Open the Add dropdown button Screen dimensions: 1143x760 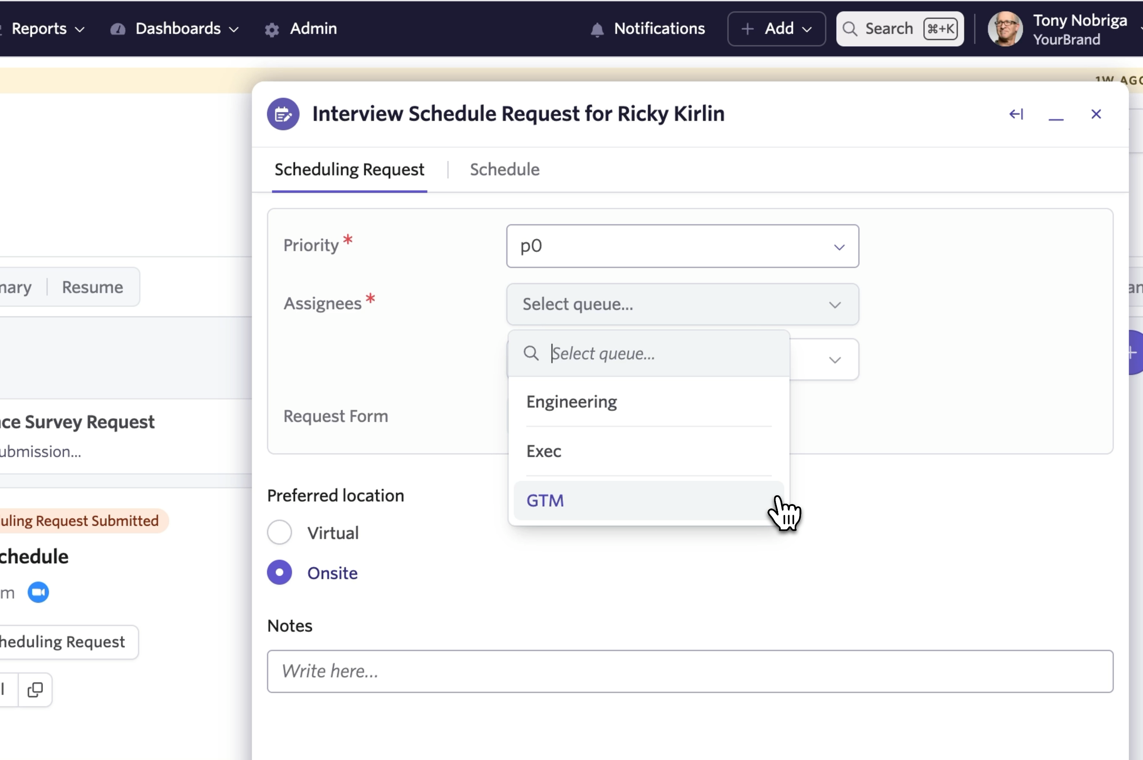pos(776,29)
